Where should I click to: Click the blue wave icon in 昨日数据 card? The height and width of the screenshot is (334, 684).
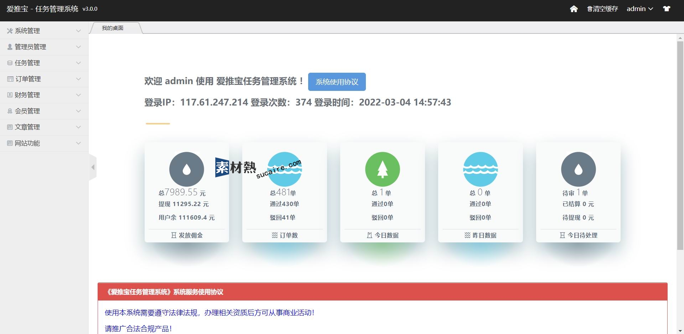click(x=481, y=169)
